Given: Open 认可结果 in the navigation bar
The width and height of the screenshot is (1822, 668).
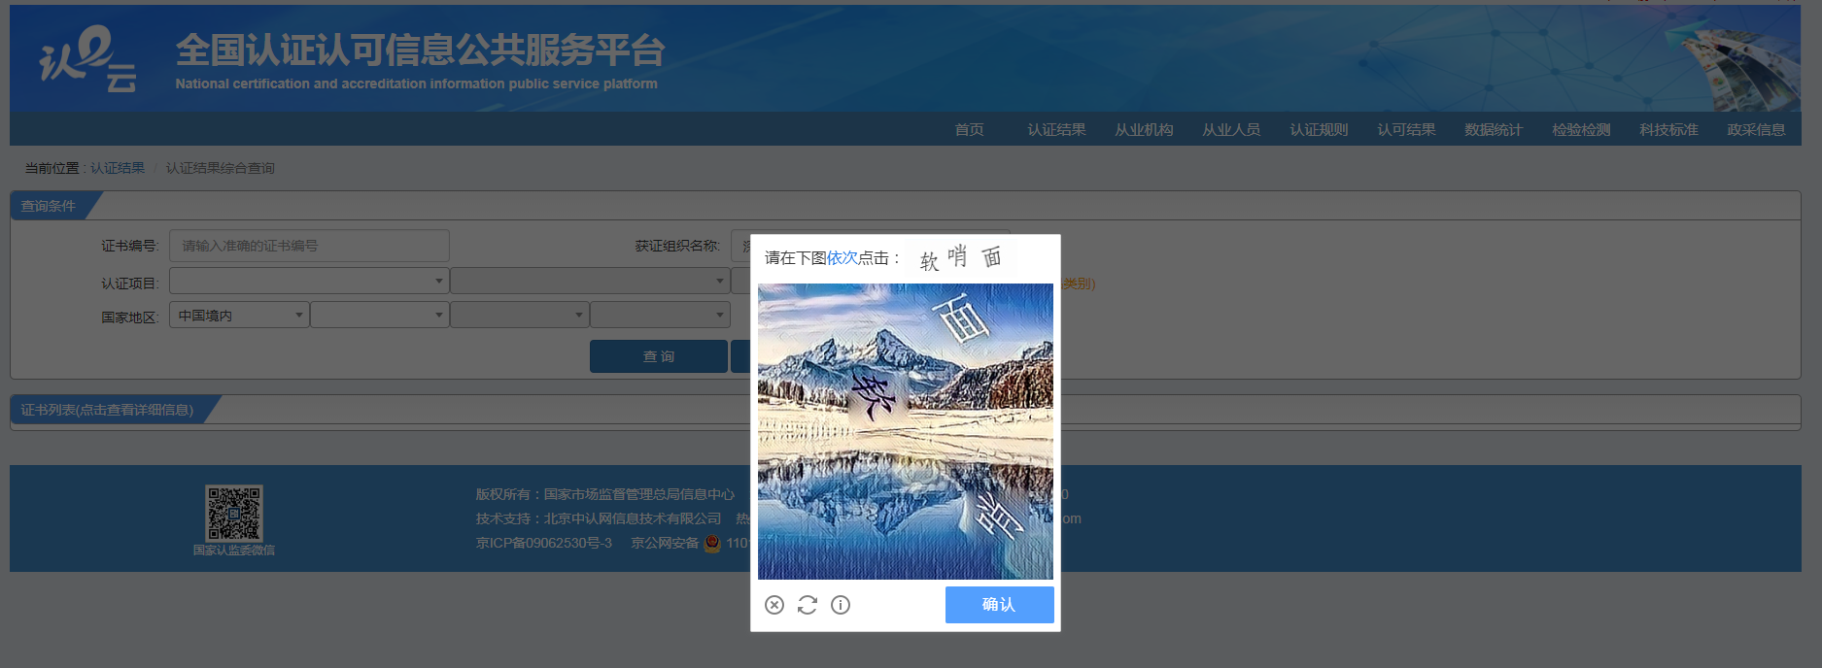Looking at the screenshot, I should [x=1406, y=129].
